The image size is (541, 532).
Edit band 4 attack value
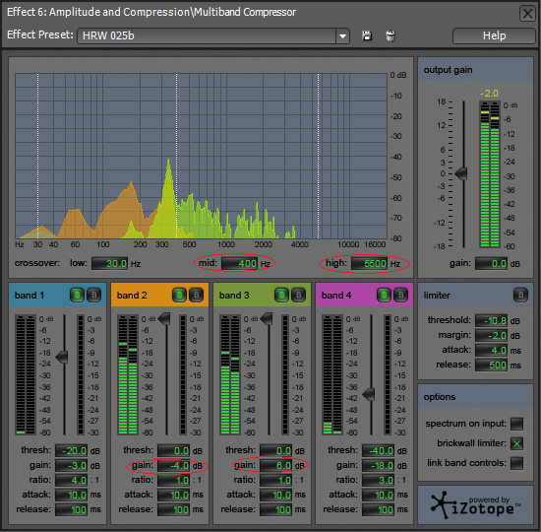tap(378, 495)
